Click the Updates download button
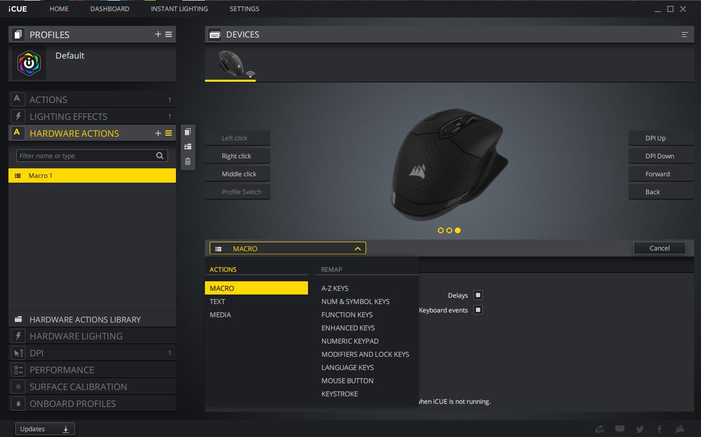This screenshot has width=701, height=437. (x=45, y=429)
